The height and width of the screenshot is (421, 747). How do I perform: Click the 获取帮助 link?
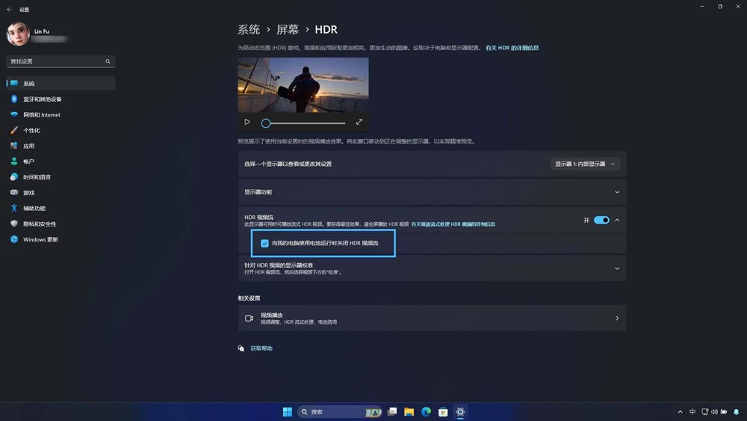(x=261, y=348)
